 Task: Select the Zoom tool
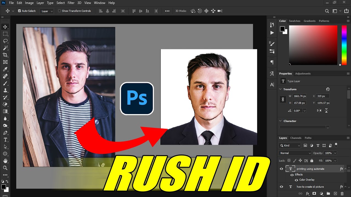click(x=5, y=168)
